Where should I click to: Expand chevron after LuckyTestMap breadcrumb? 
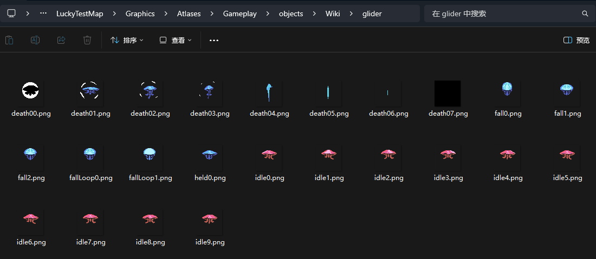(114, 14)
